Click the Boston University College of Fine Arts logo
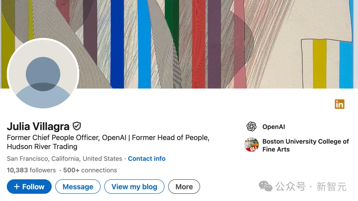 pos(252,145)
